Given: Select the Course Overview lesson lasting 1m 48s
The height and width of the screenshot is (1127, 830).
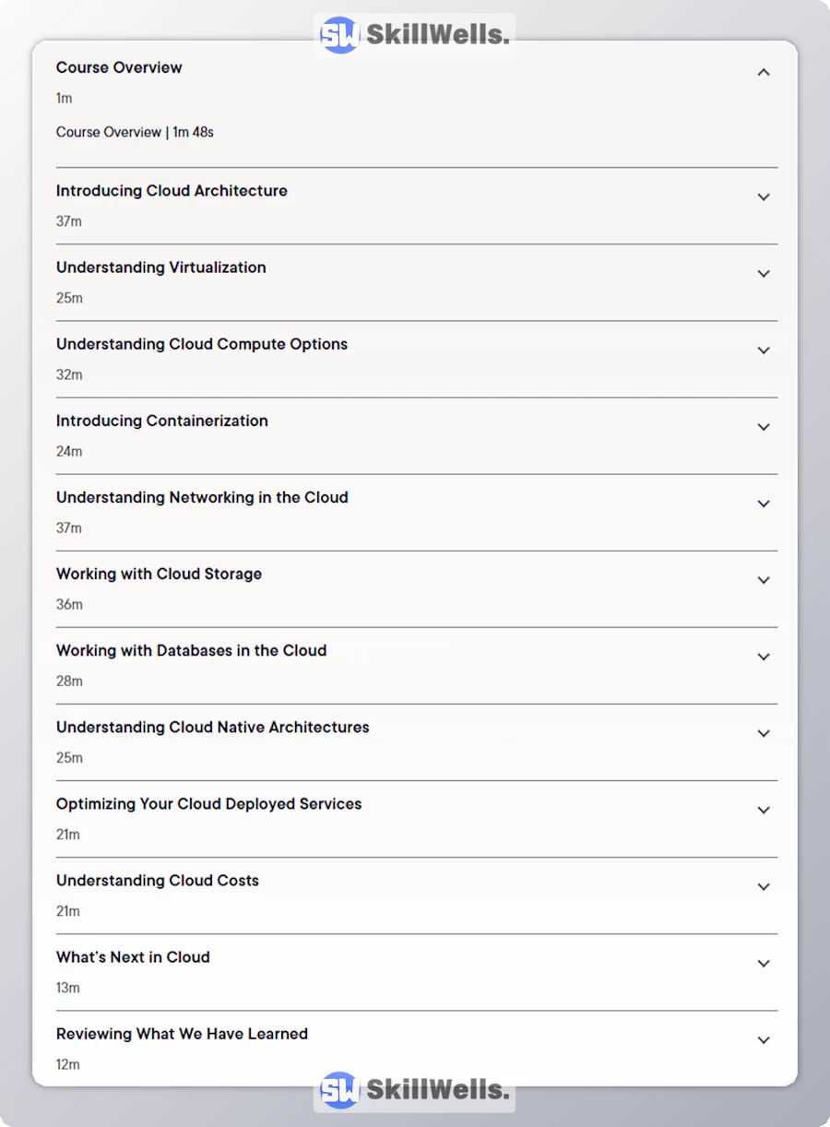Looking at the screenshot, I should tap(135, 132).
